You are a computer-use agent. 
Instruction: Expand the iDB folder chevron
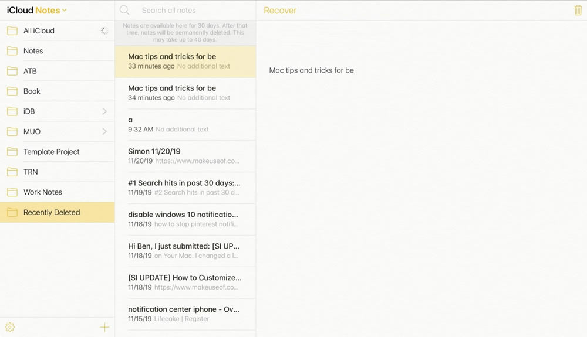104,111
